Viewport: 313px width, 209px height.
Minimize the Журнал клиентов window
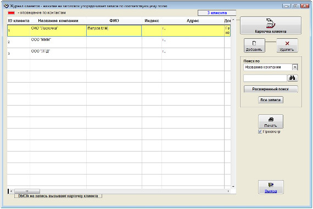coord(287,6)
